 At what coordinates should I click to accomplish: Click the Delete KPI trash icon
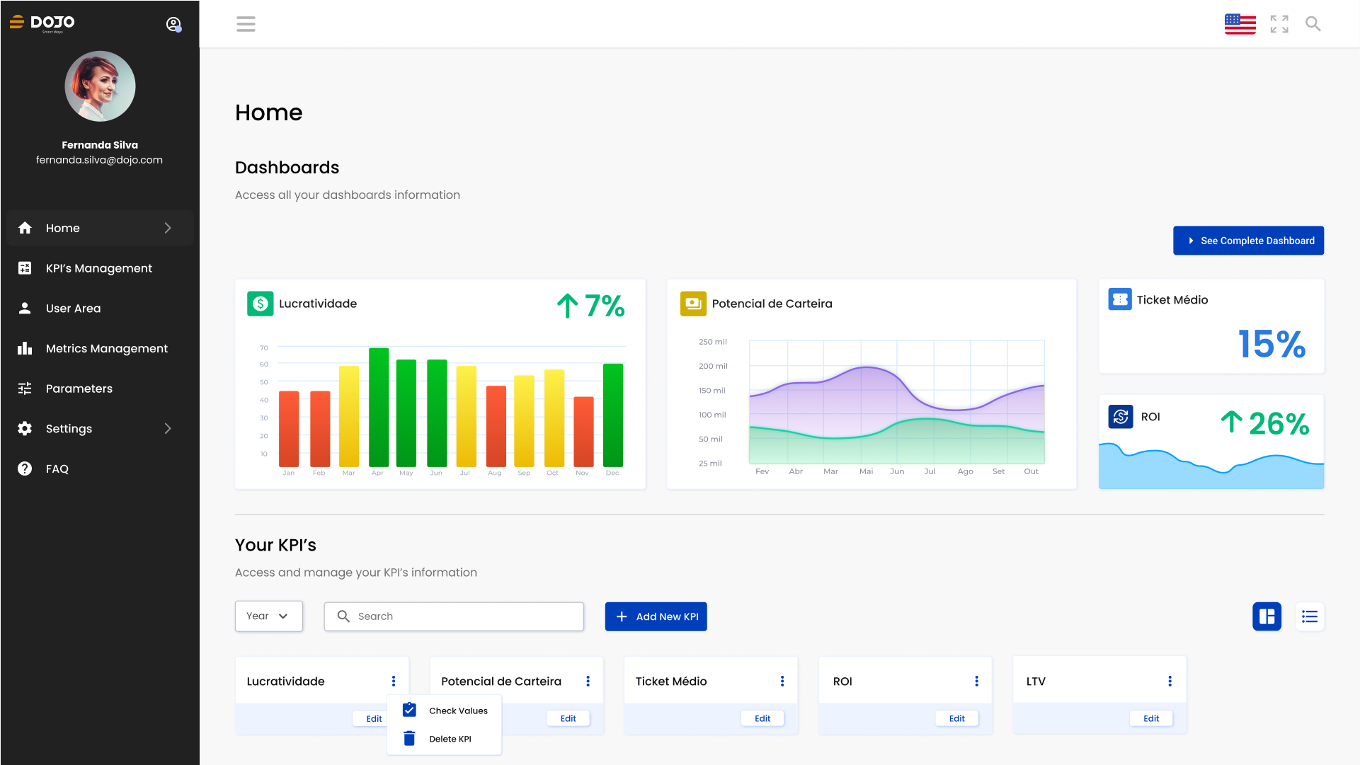pyautogui.click(x=409, y=739)
